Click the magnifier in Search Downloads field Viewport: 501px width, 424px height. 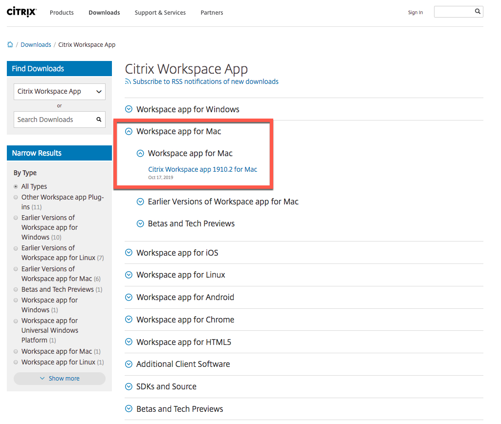99,120
